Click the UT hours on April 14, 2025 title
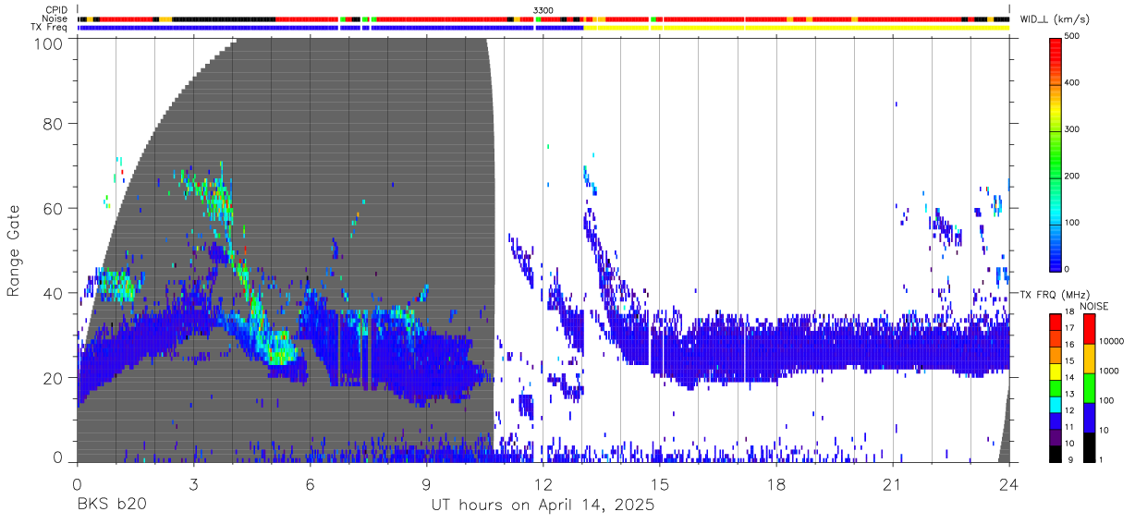Viewport: 1135px width, 524px height. pos(543,506)
